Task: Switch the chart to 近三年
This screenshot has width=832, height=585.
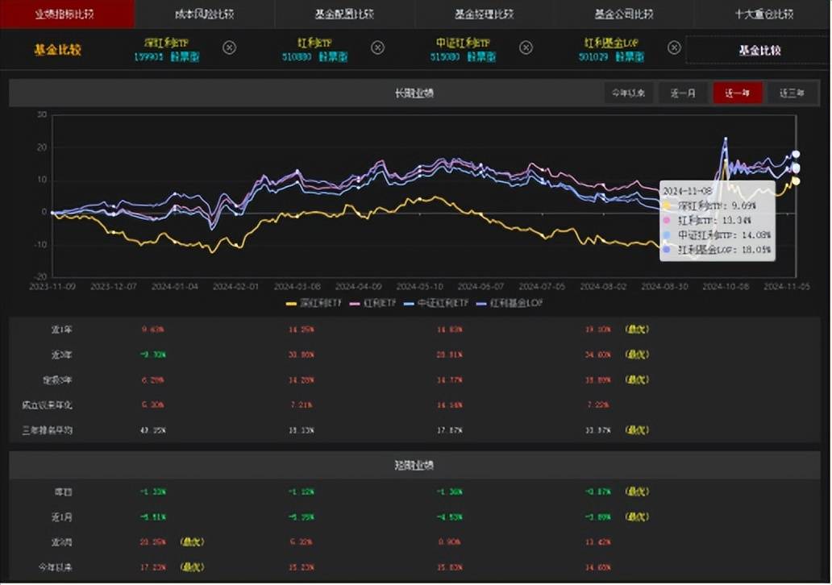Action: (792, 93)
